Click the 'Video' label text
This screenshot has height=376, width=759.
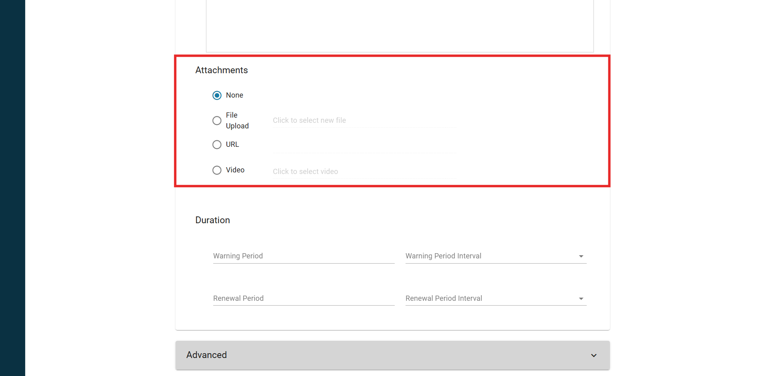click(235, 170)
